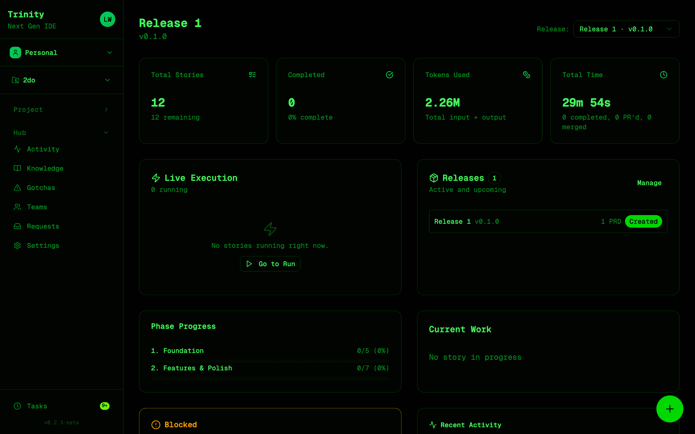Open the LW user avatar
This screenshot has width=695, height=434.
click(x=108, y=20)
